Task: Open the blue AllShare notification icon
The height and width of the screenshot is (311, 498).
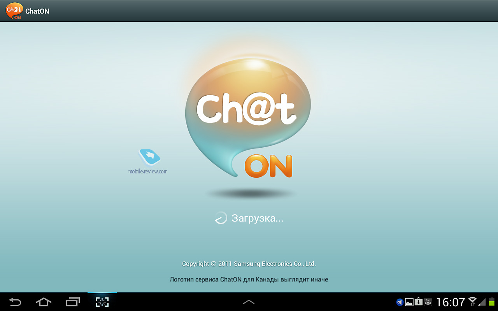Action: pos(400,302)
